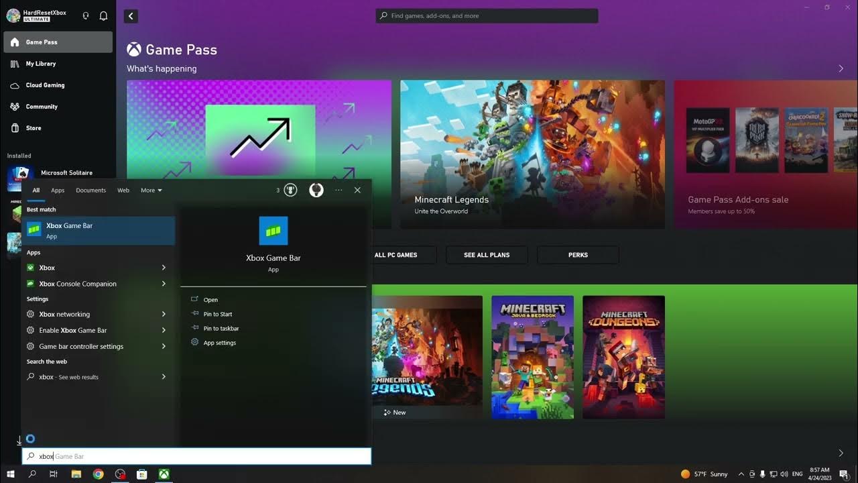Image resolution: width=858 pixels, height=483 pixels.
Task: Open Minecraft Dungeons game tile
Action: [623, 357]
